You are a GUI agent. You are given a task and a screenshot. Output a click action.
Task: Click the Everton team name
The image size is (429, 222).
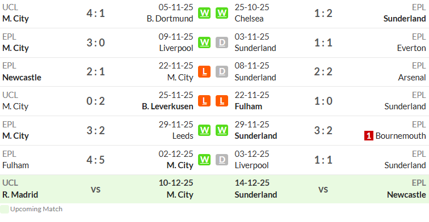[x=411, y=48]
